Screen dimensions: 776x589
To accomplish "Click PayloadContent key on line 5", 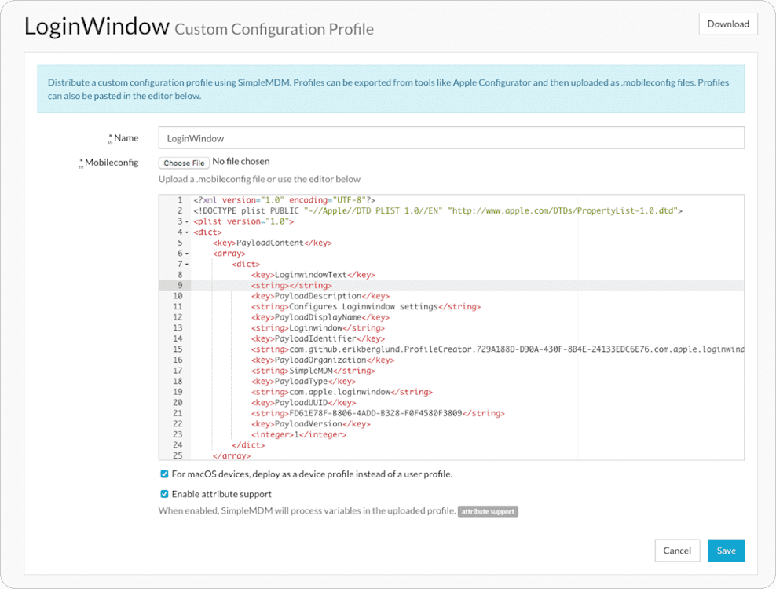I will (x=273, y=243).
